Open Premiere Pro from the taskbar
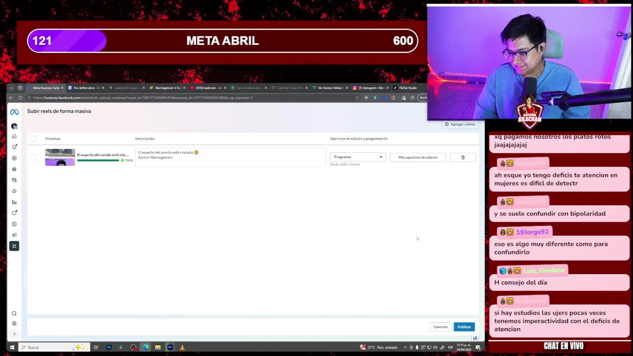633x356 pixels. point(170,347)
